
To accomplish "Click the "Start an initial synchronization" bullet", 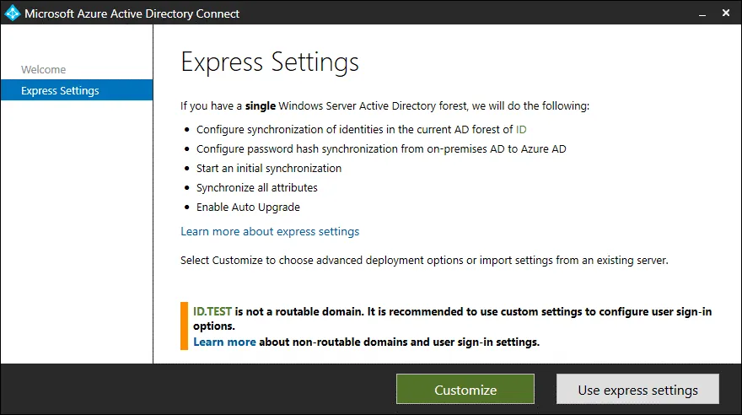I will (269, 168).
